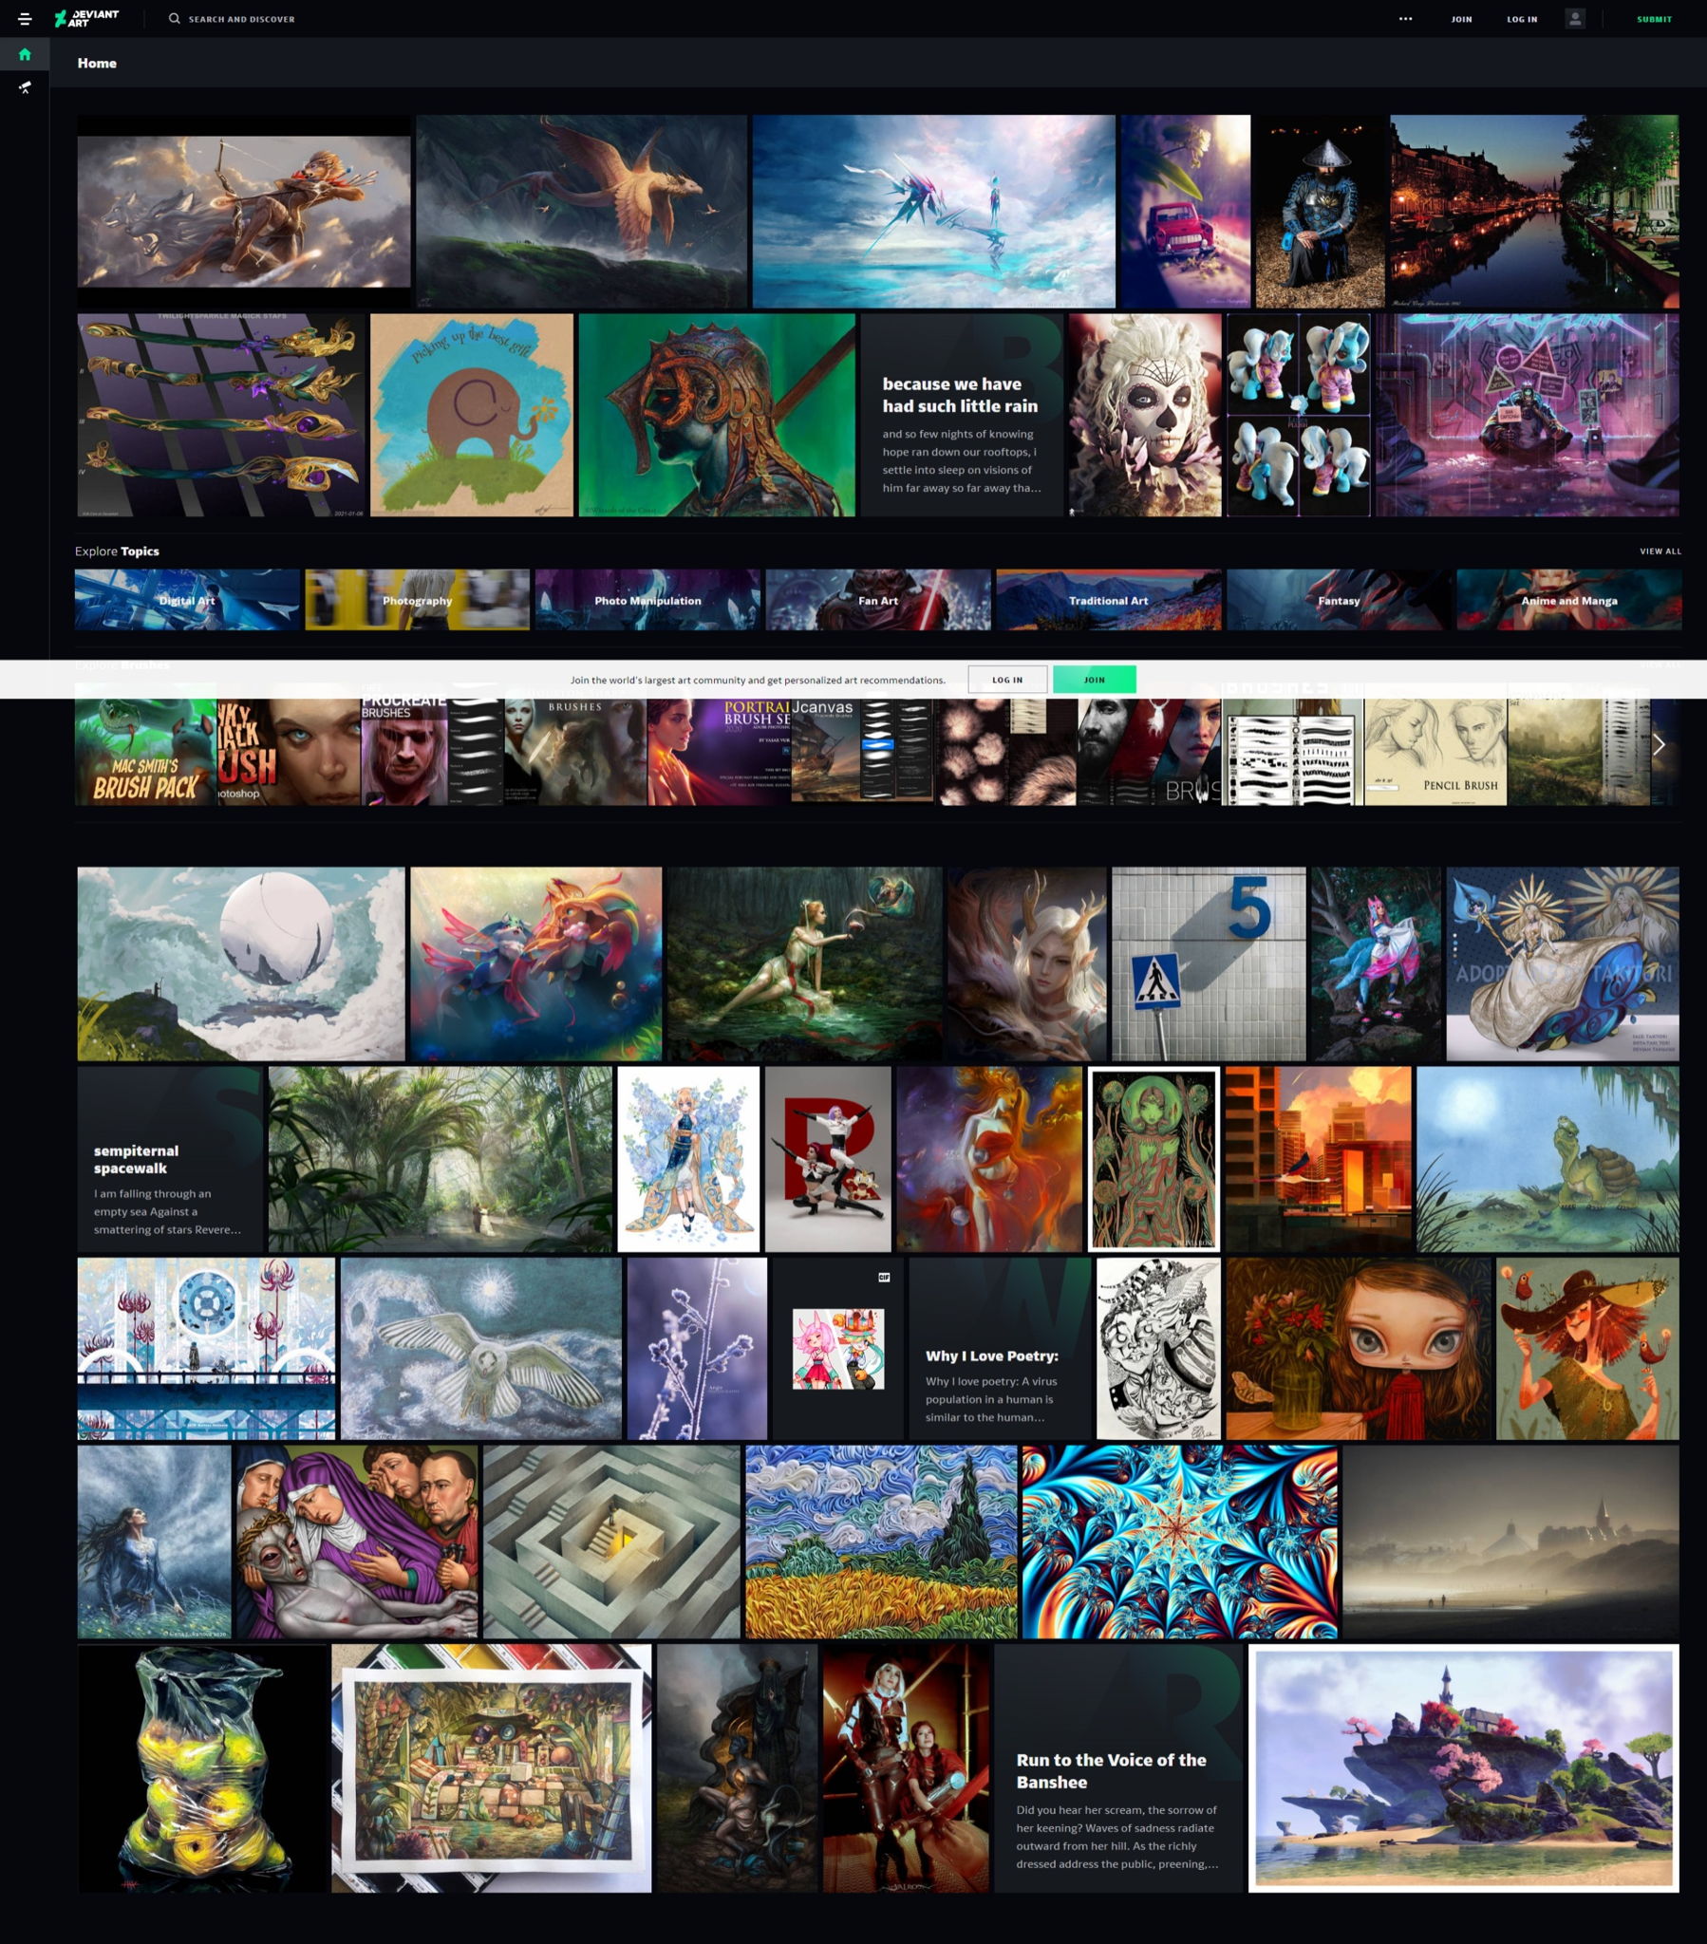Open the Digital Art topic

(187, 600)
